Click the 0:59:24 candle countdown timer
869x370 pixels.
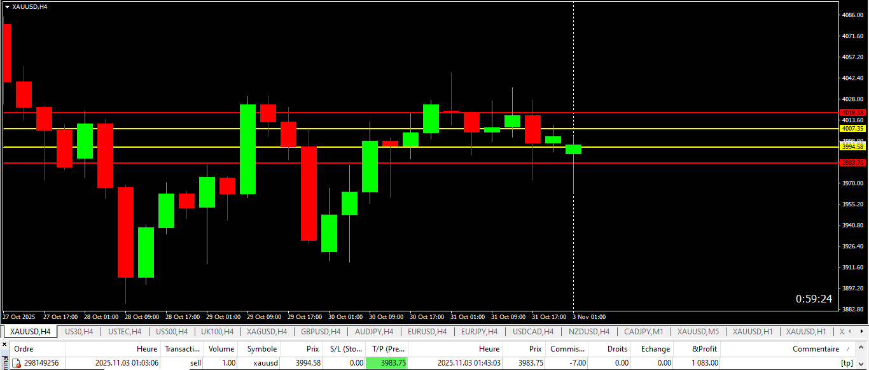814,299
